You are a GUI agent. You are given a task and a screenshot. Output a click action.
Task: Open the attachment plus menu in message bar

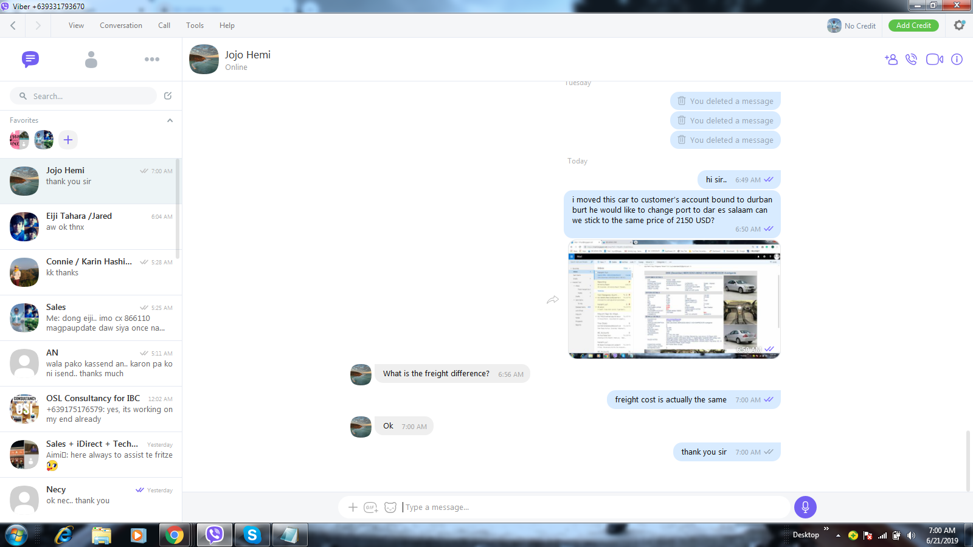(353, 507)
